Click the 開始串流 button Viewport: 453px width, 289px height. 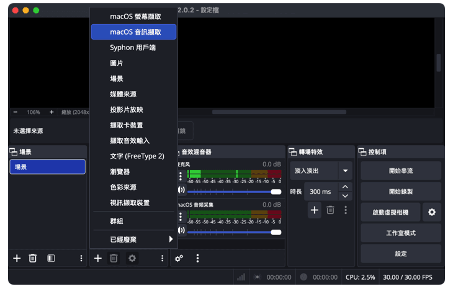pyautogui.click(x=401, y=171)
